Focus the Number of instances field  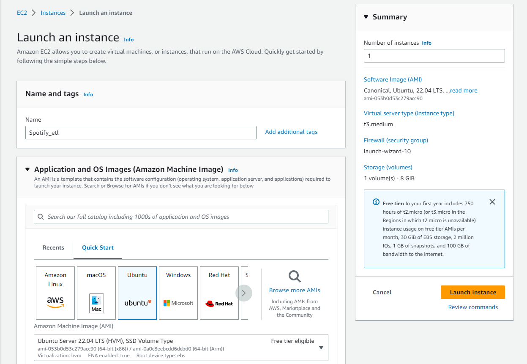434,56
